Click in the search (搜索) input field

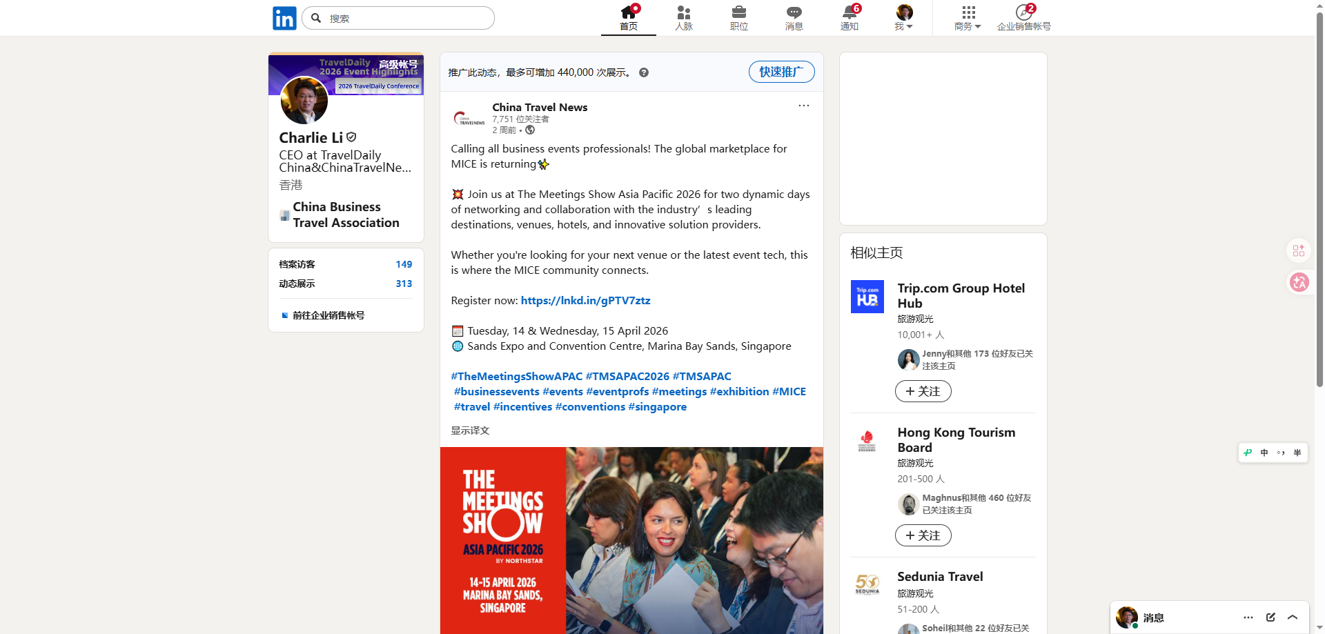coord(407,19)
